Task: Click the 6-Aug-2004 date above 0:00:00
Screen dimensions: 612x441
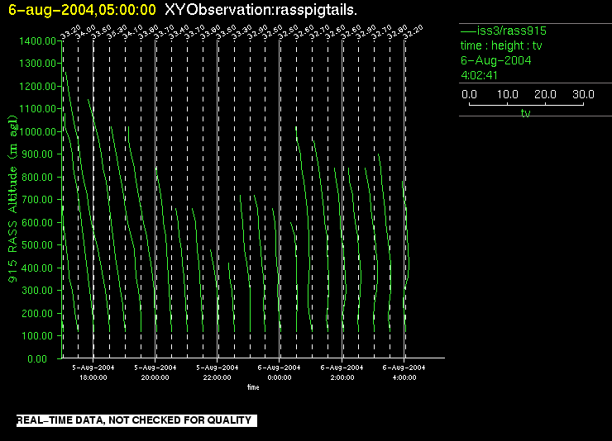Action: pyautogui.click(x=280, y=367)
